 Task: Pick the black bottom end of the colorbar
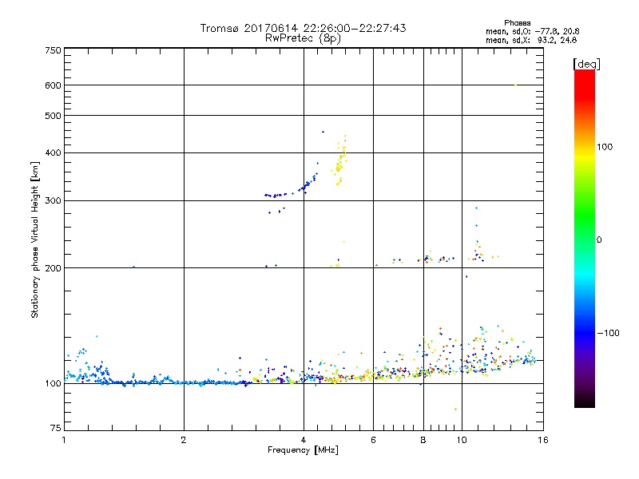[584, 403]
